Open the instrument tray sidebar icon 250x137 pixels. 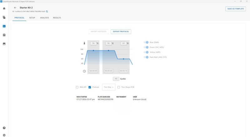coord(4,44)
